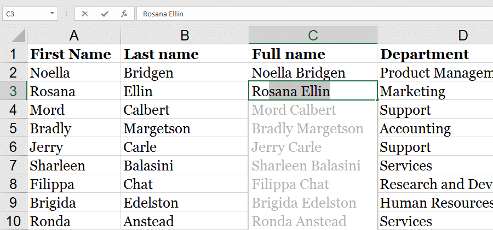493x230 pixels.
Task: Click the Flash Fill suggestion Jerry Carle
Action: pos(286,147)
